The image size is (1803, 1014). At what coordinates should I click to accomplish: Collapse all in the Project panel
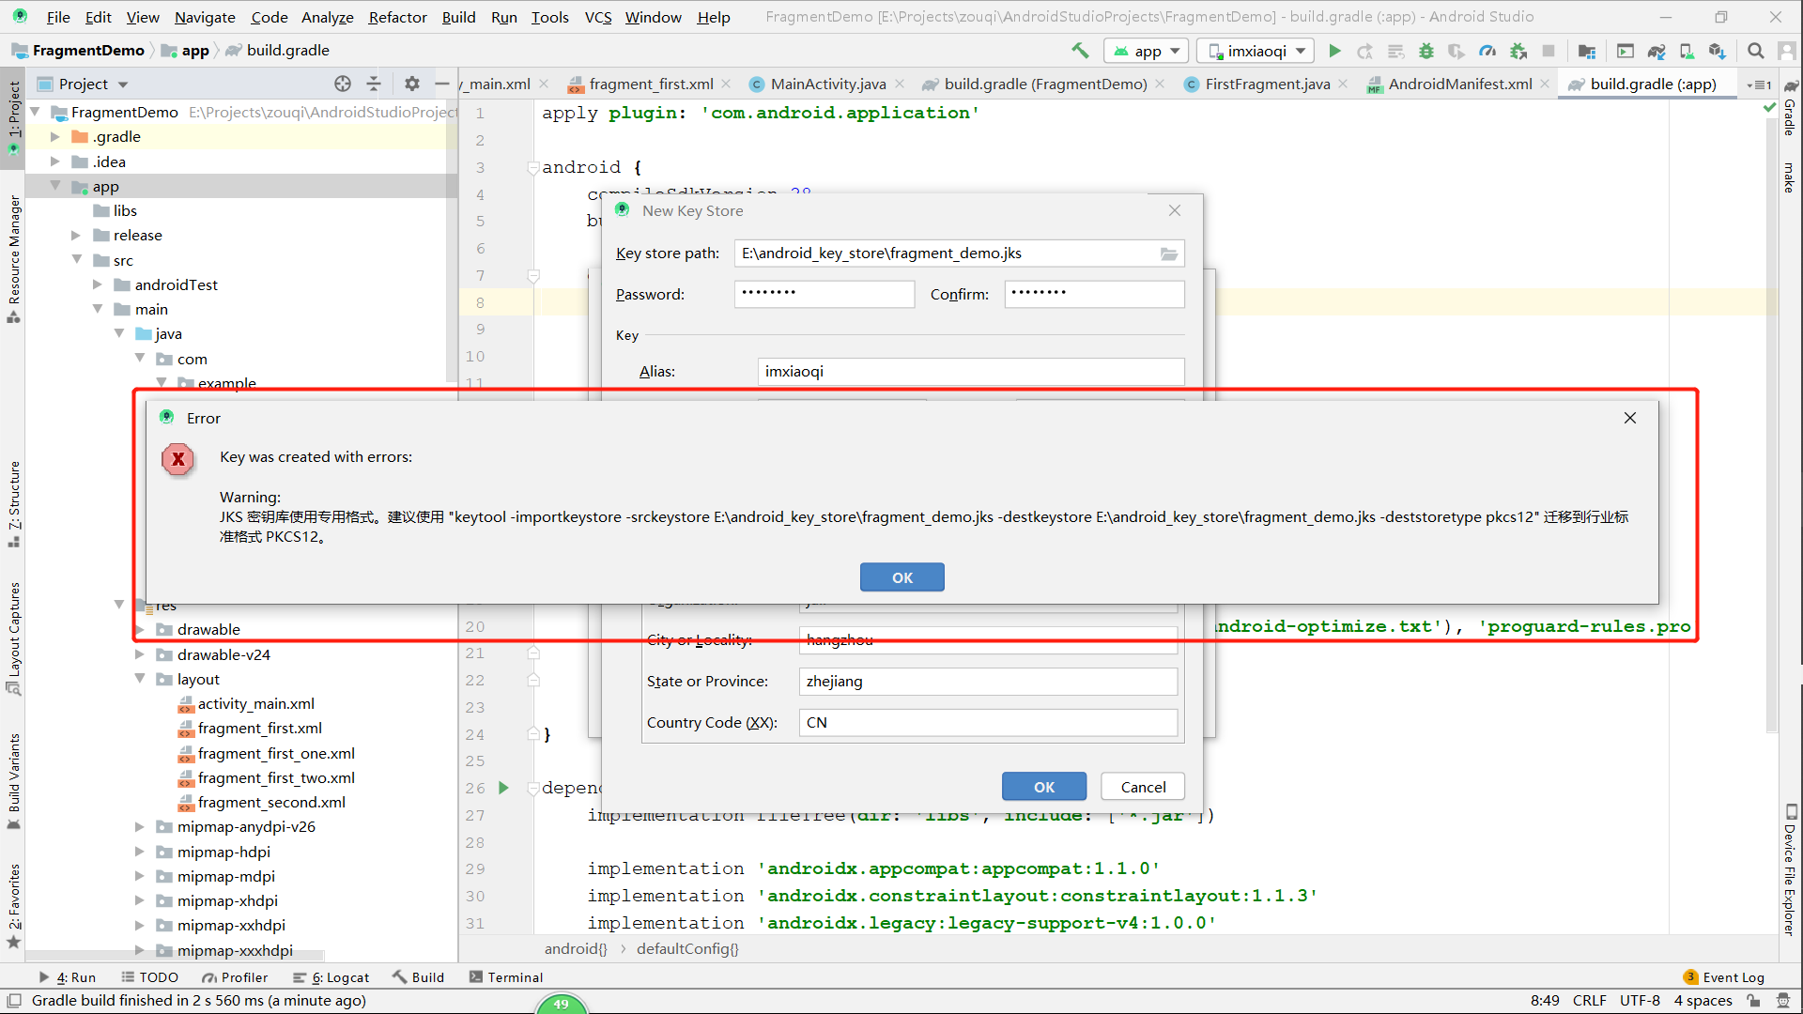coord(374,84)
